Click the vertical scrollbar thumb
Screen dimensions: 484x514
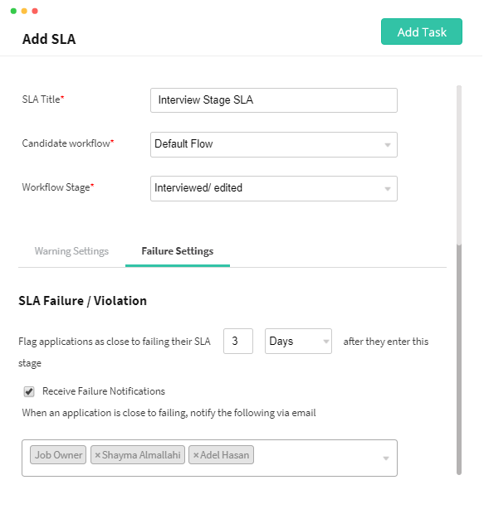click(459, 359)
